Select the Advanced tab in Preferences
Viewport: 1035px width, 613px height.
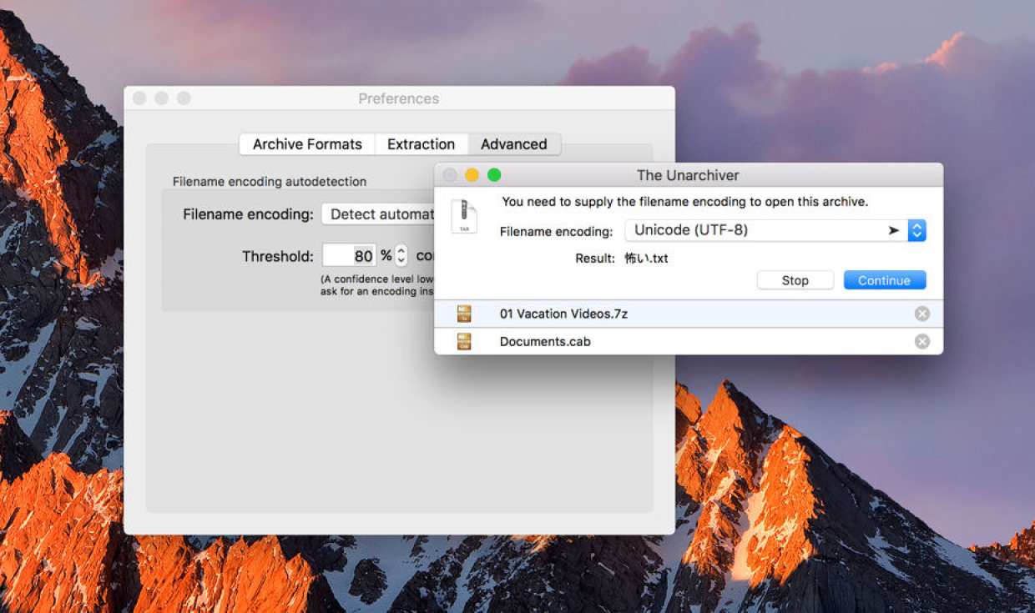(x=514, y=144)
